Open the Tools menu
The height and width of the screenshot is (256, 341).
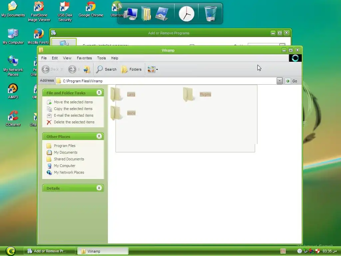click(x=101, y=58)
